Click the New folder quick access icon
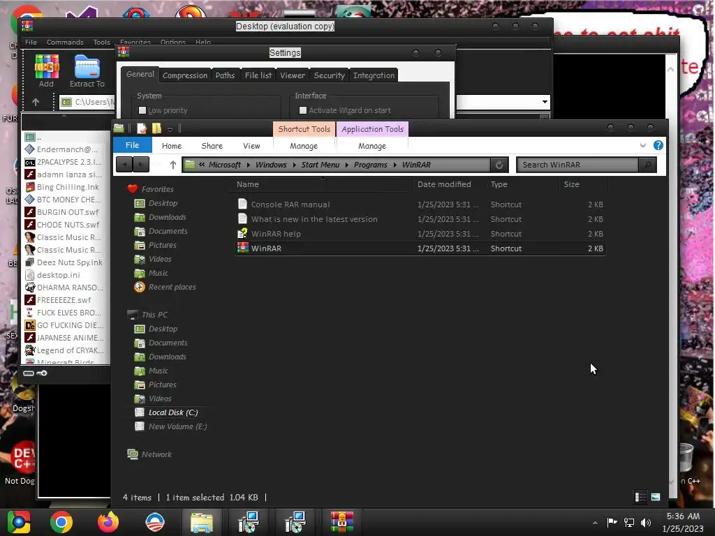 (156, 128)
